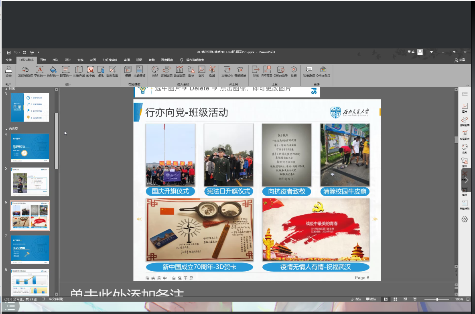Collapse the 内容页 section in slide panel
The image size is (475, 314).
coord(6,129)
